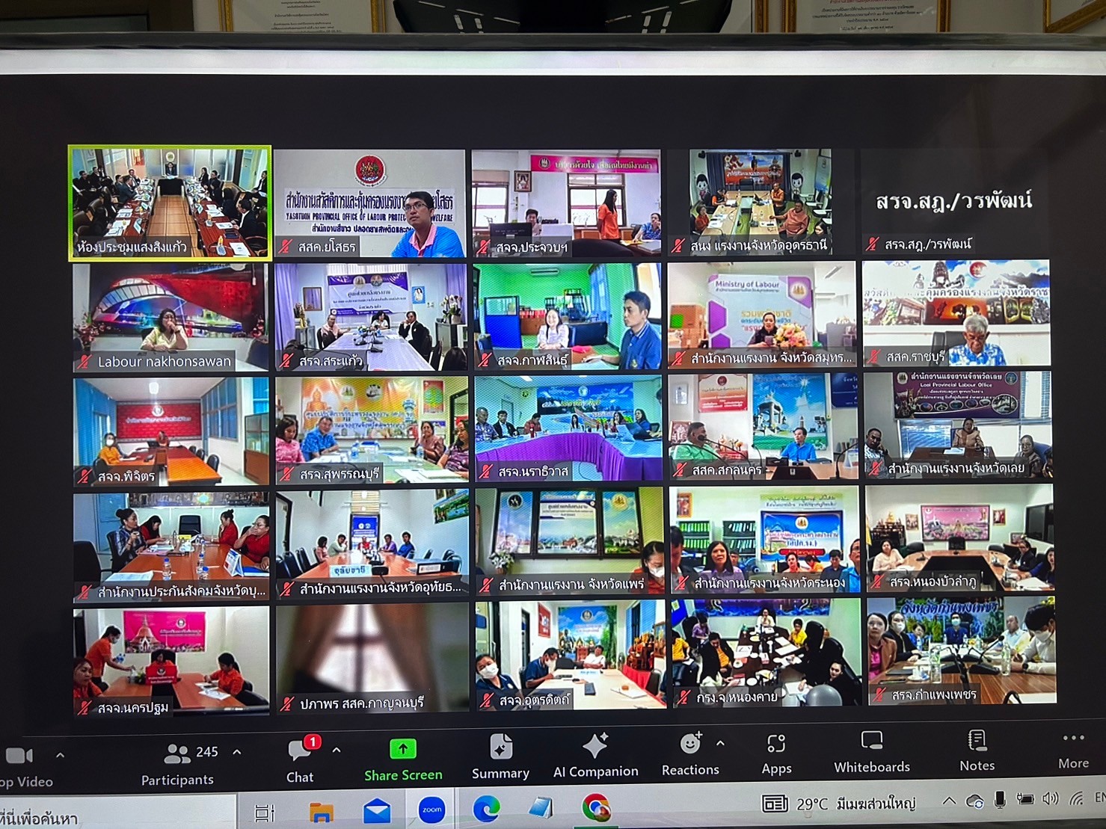The width and height of the screenshot is (1106, 829).
Task: Open the Participants panel
Action: click(178, 763)
